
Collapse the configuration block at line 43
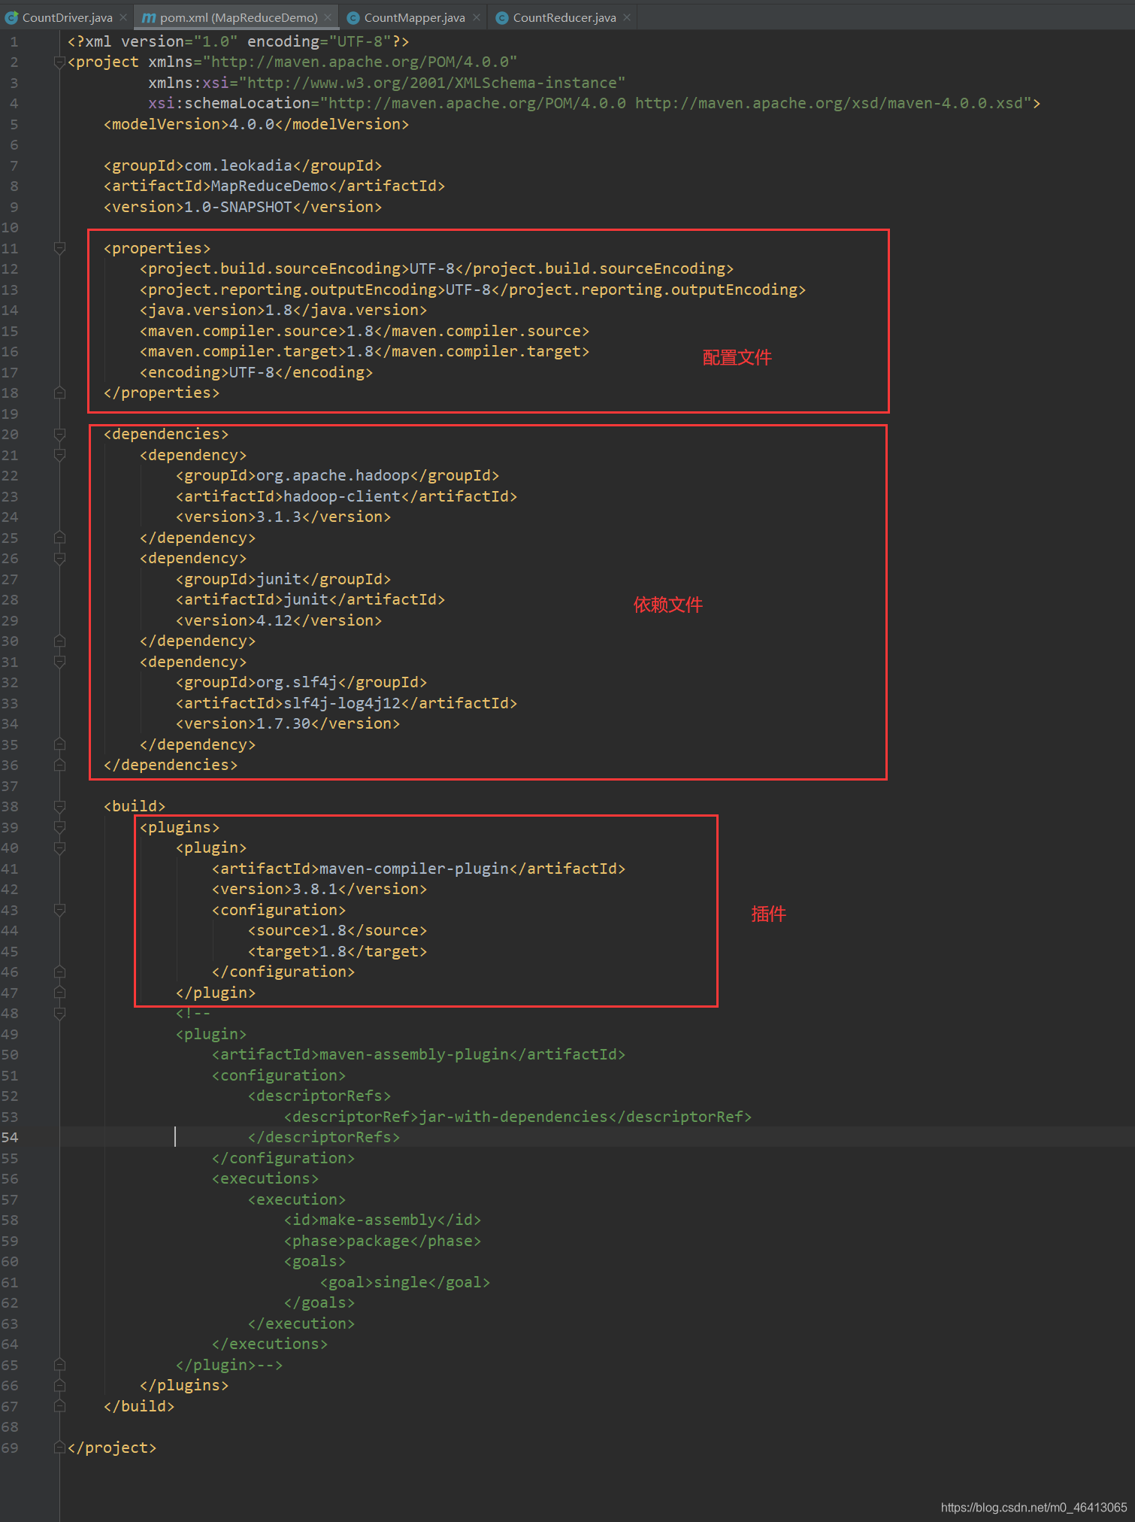pos(59,910)
